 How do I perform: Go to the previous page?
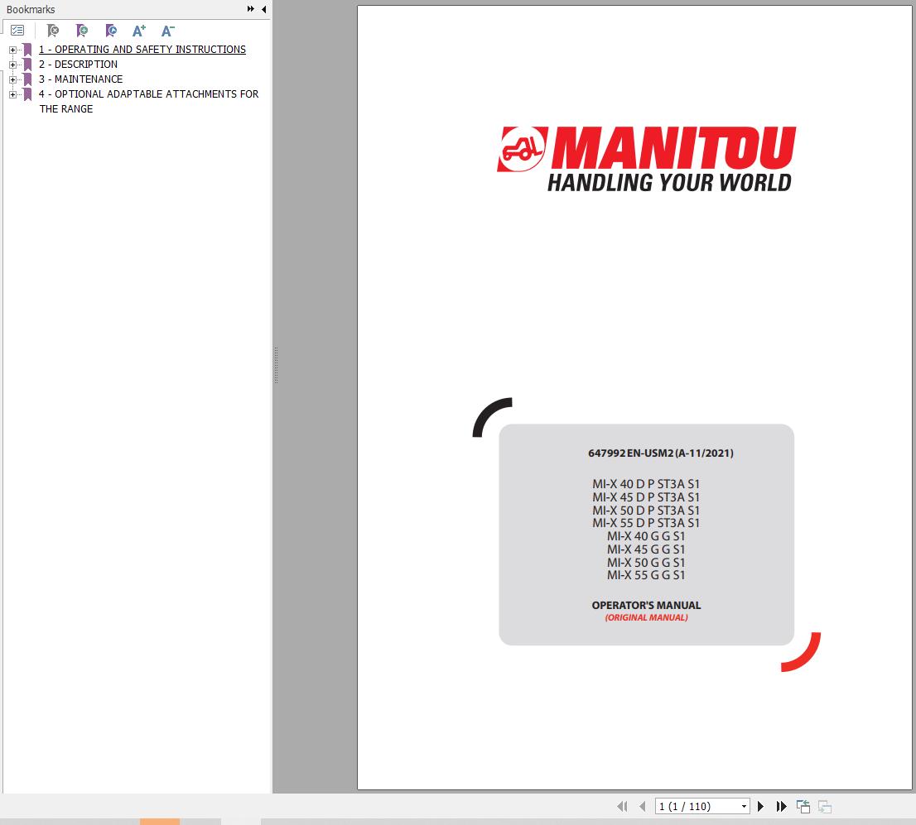pyautogui.click(x=642, y=806)
